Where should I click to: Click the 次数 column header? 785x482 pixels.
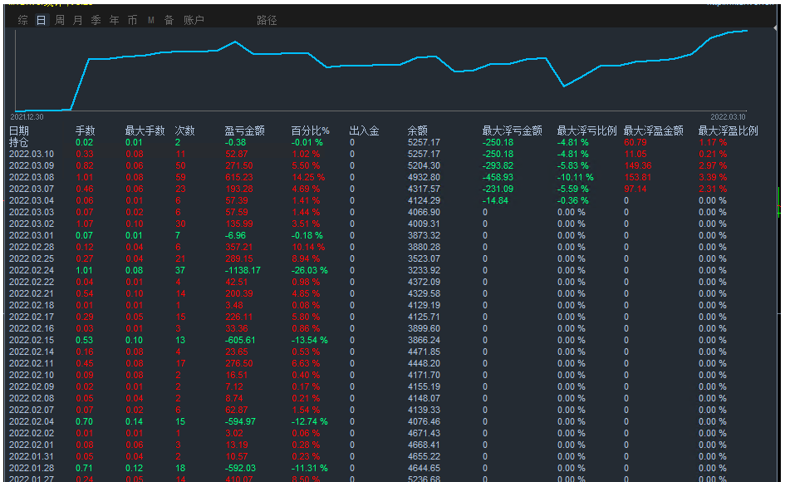pyautogui.click(x=184, y=130)
